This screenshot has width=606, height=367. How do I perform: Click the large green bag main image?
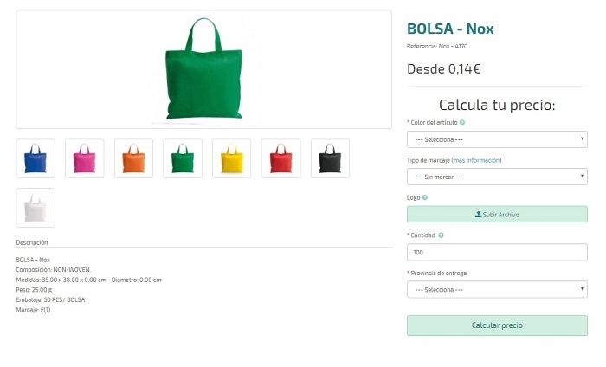204,69
